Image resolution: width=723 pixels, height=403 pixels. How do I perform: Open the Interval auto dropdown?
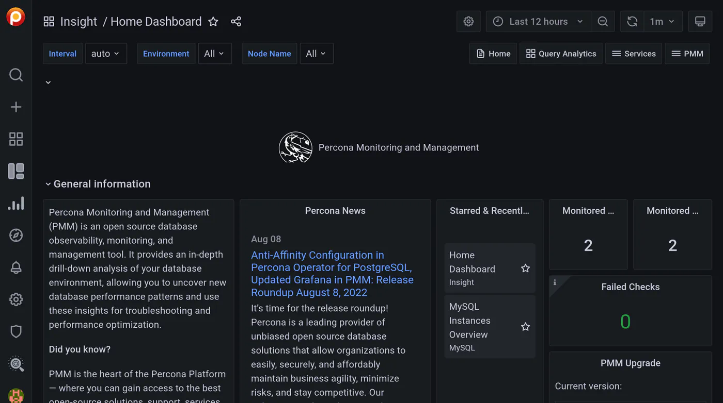pyautogui.click(x=106, y=54)
